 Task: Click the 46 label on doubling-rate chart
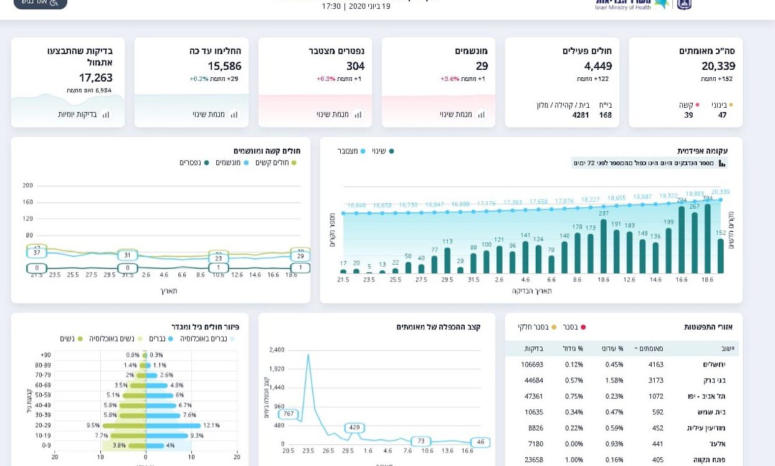(x=480, y=442)
